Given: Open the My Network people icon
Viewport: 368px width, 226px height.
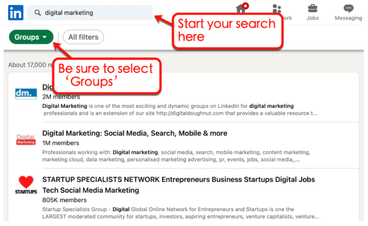Looking at the screenshot, I should click(x=277, y=9).
